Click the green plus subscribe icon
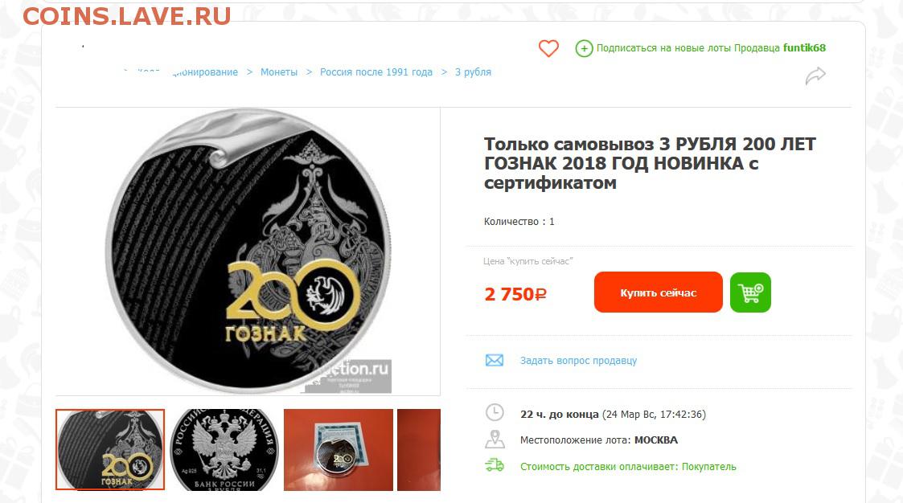The width and height of the screenshot is (903, 503). coord(584,48)
